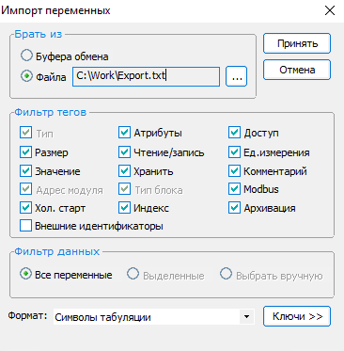Select the Файла radio option

(x=26, y=76)
